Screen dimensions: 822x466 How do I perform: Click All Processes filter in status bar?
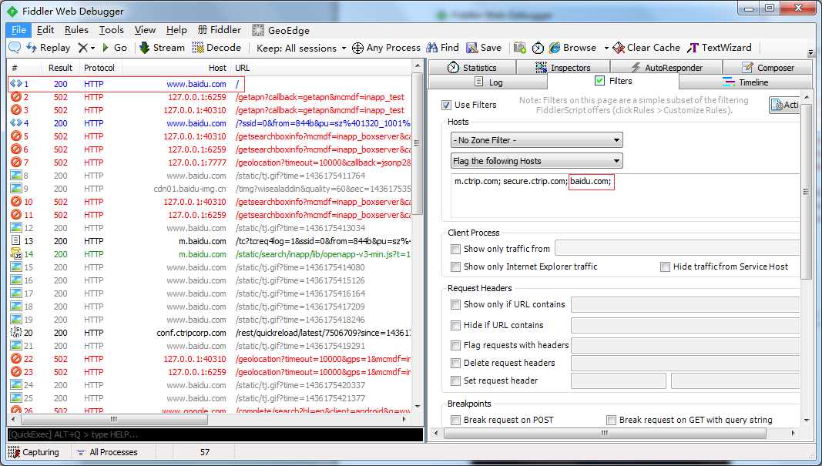(x=107, y=452)
